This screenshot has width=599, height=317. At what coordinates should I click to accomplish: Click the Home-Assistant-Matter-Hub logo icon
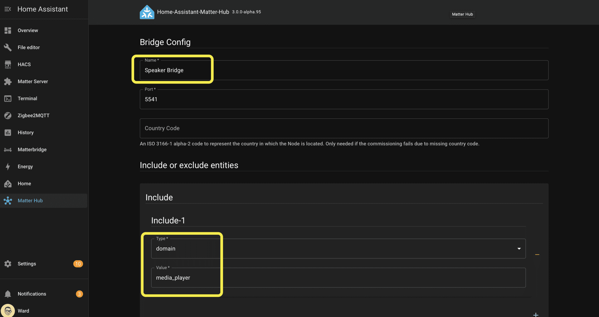(x=147, y=12)
